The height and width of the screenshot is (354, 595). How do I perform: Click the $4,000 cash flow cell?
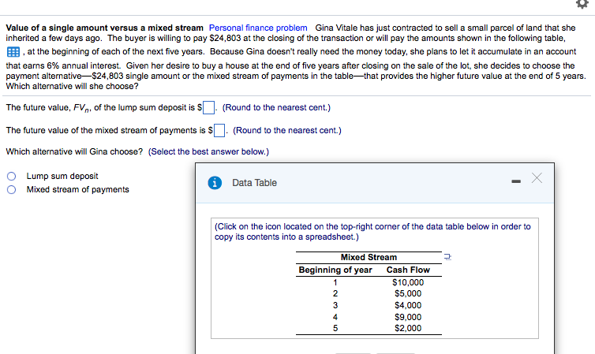pos(408,305)
